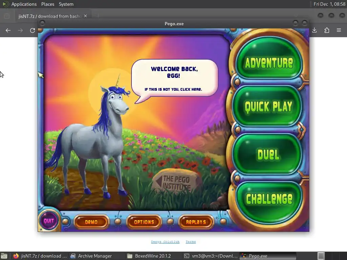
Task: Open Challenge mode
Action: point(269,202)
